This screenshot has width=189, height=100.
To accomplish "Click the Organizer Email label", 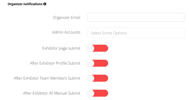I will tap(67, 18).
